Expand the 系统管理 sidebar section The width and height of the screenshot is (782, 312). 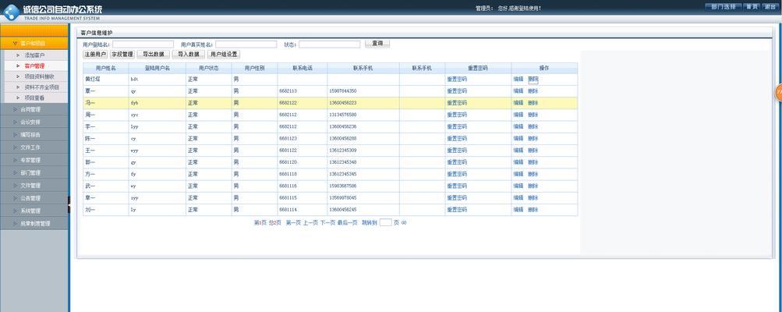point(34,211)
